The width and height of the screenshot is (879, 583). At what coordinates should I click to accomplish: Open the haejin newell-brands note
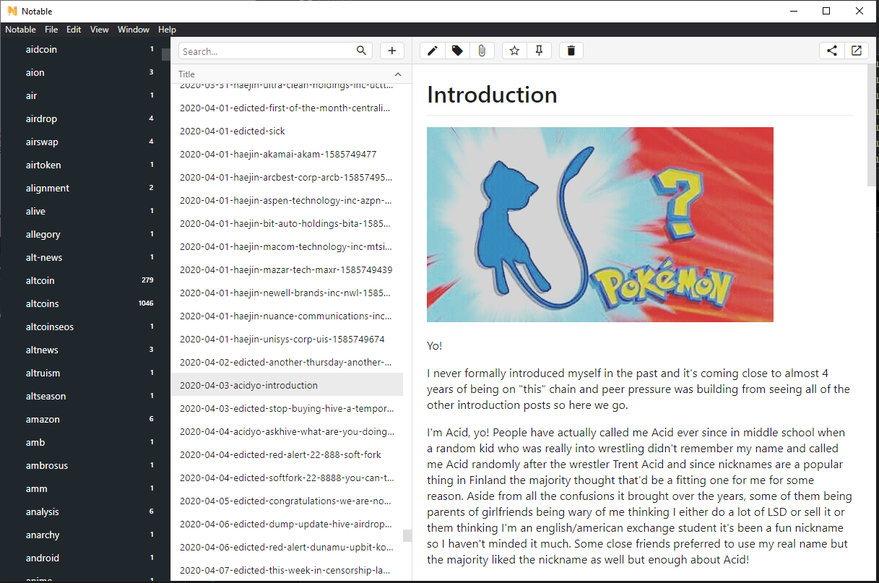click(x=287, y=293)
